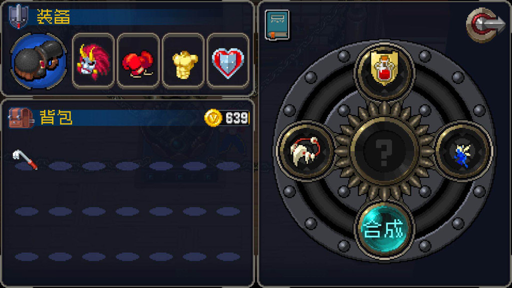Image resolution: width=512 pixels, height=288 pixels.
Task: Select the blue fairy crafting slot
Action: click(462, 150)
